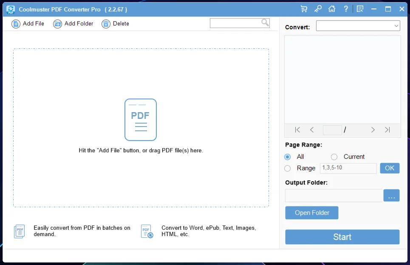Click the shopping cart purchase icon
The height and width of the screenshot is (265, 410).
click(x=304, y=9)
